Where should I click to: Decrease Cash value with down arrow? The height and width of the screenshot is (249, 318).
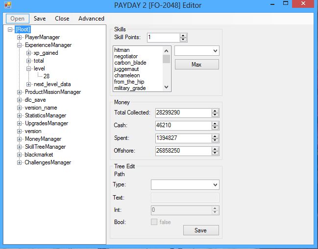(x=215, y=128)
